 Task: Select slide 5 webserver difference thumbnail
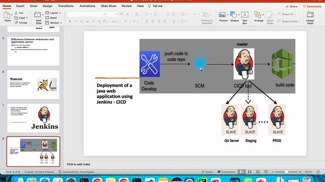(33, 51)
